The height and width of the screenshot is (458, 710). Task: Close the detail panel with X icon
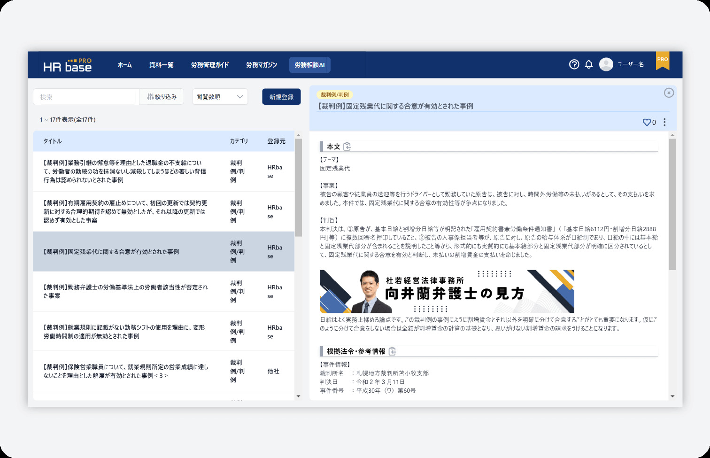tap(669, 93)
